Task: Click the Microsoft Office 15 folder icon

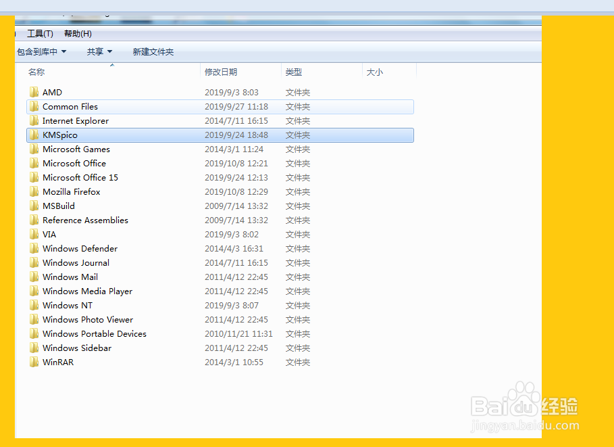Action: pyautogui.click(x=34, y=177)
